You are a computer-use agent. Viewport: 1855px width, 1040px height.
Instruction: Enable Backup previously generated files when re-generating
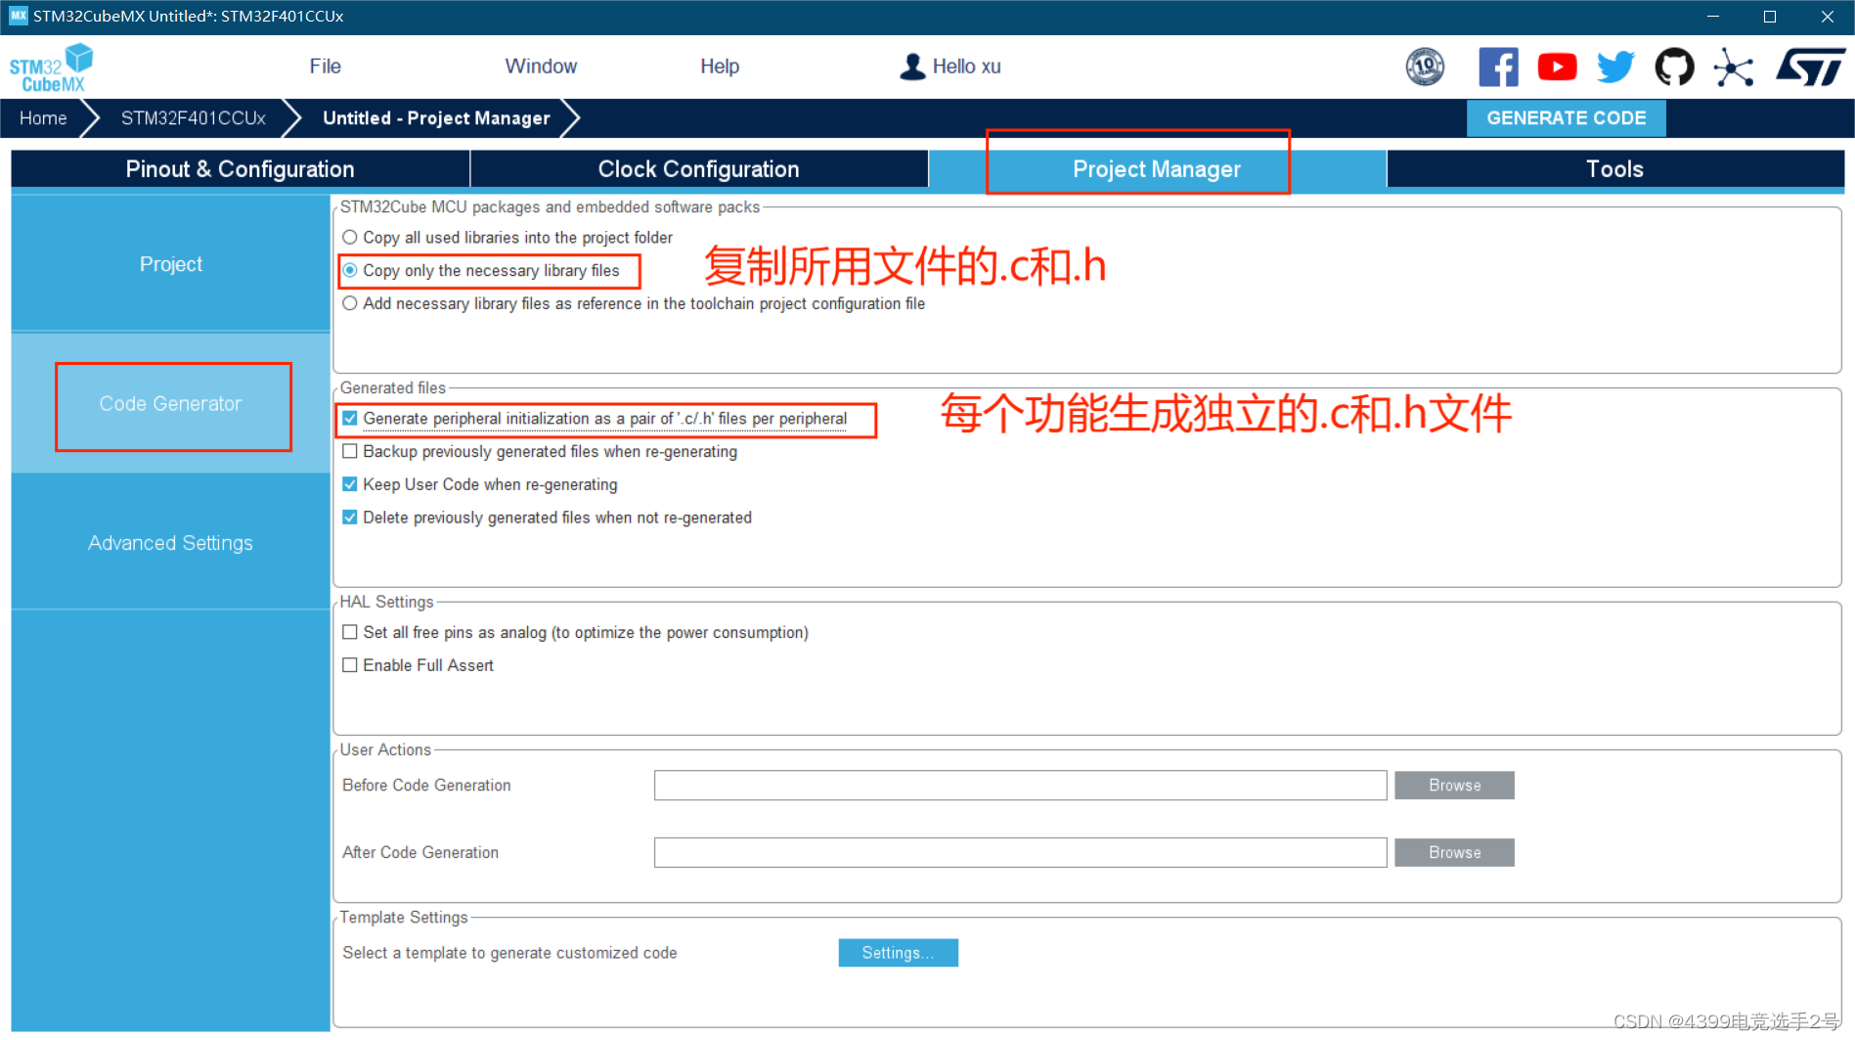coord(350,451)
